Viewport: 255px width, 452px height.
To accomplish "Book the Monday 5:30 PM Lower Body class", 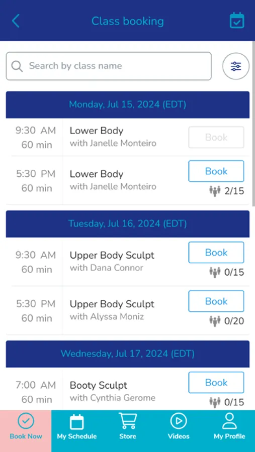I will coord(216,171).
